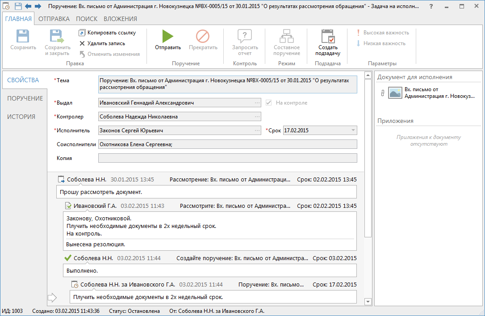The height and width of the screenshot is (316, 485).
Task: Click the Copy link (Копировать ссылку) icon
Action: click(82, 33)
